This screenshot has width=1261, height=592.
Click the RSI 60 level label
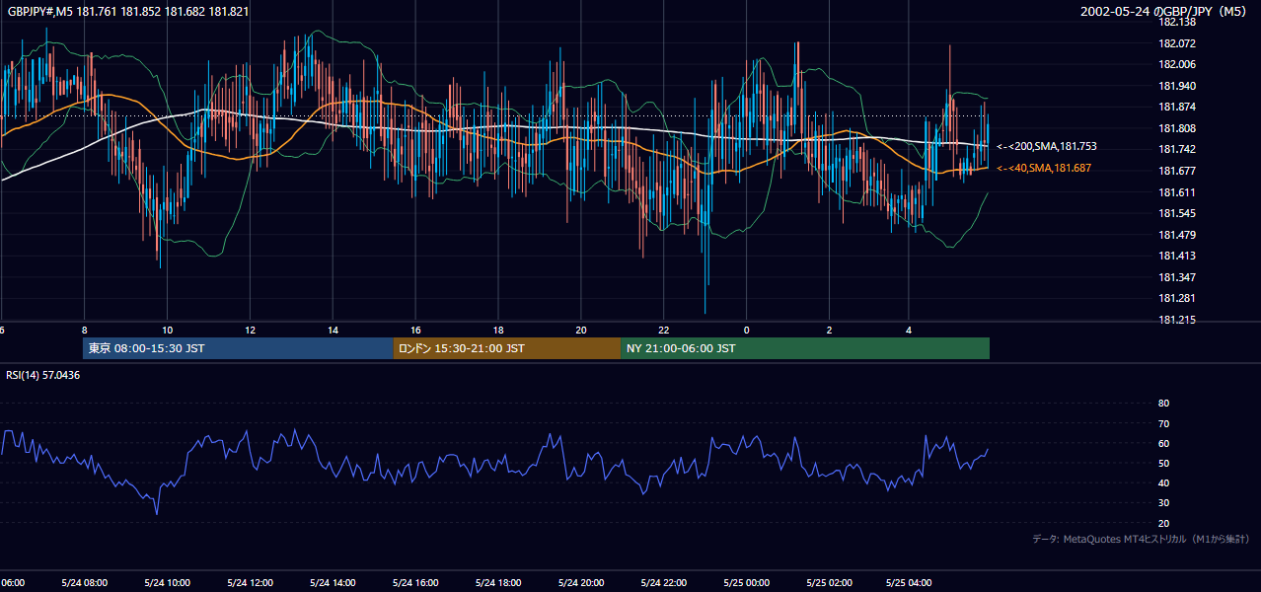[1163, 443]
